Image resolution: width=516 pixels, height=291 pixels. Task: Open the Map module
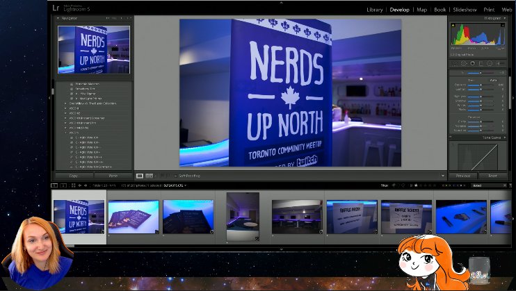(x=421, y=10)
